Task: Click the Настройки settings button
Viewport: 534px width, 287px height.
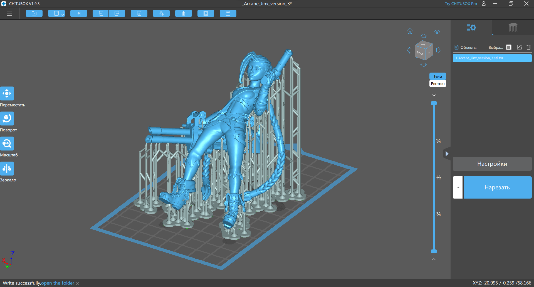Action: 492,164
